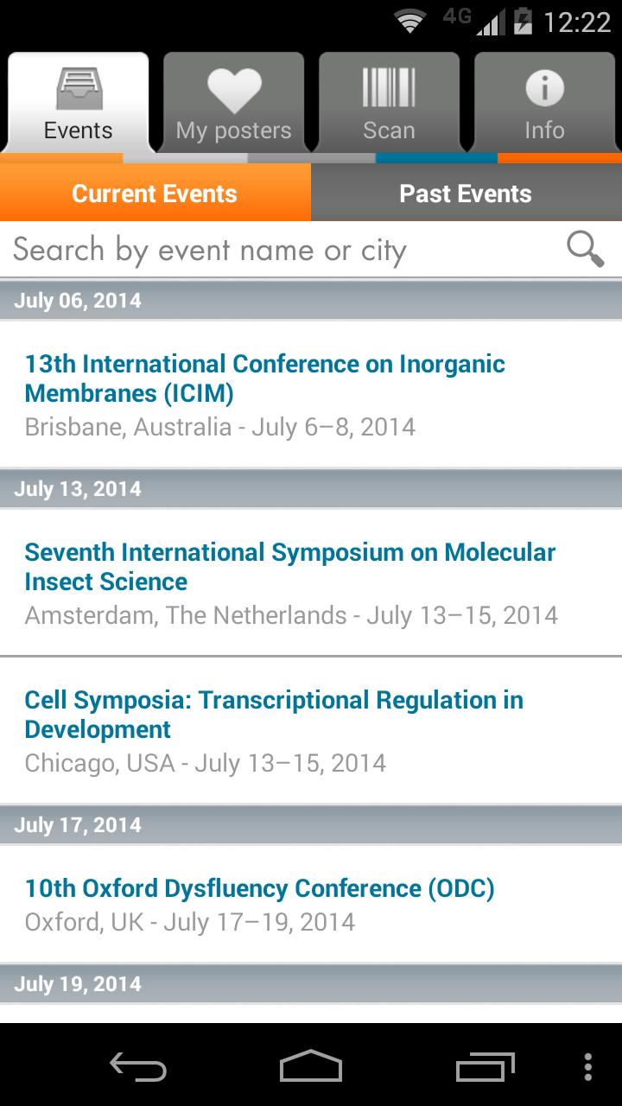Tap the July 06, 2014 date header
Image resolution: width=622 pixels, height=1106 pixels.
click(x=311, y=301)
